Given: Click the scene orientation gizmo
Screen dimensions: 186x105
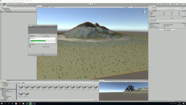Looking at the screenshot, I should tap(144, 12).
